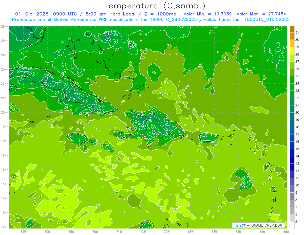Click the longitude label 76W
This screenshot has width=304, height=235.
pyautogui.click(x=95, y=231)
